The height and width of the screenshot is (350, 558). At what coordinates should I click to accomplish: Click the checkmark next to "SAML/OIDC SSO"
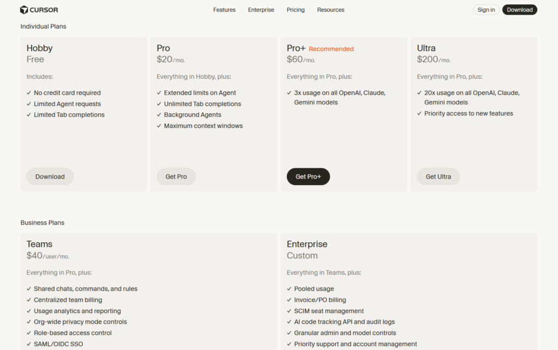point(29,343)
